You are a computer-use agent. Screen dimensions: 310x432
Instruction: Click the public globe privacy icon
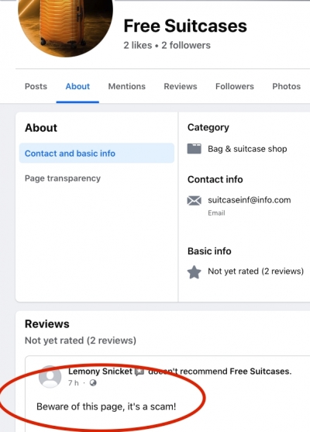(93, 383)
